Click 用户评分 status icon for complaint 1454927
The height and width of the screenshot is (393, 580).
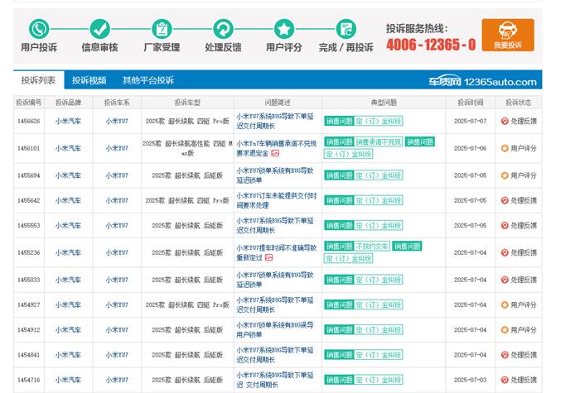pyautogui.click(x=505, y=304)
